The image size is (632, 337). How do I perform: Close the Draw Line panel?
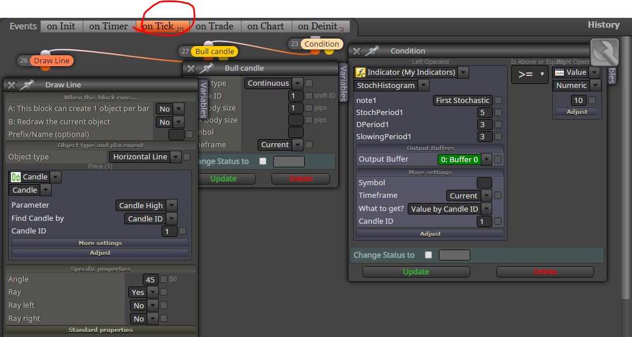pos(12,85)
